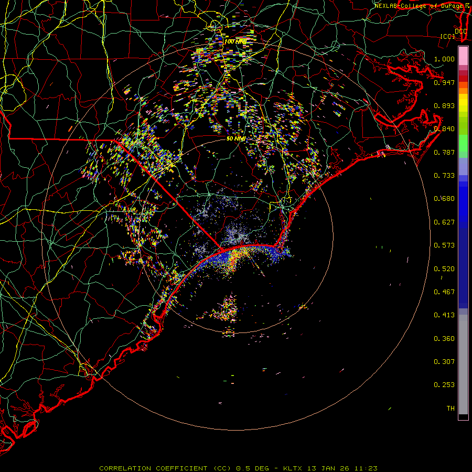Click the KLTX station identifier

pyautogui.click(x=294, y=468)
